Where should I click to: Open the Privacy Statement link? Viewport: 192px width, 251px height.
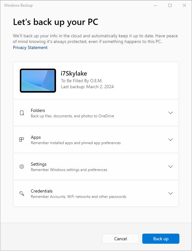point(30,47)
